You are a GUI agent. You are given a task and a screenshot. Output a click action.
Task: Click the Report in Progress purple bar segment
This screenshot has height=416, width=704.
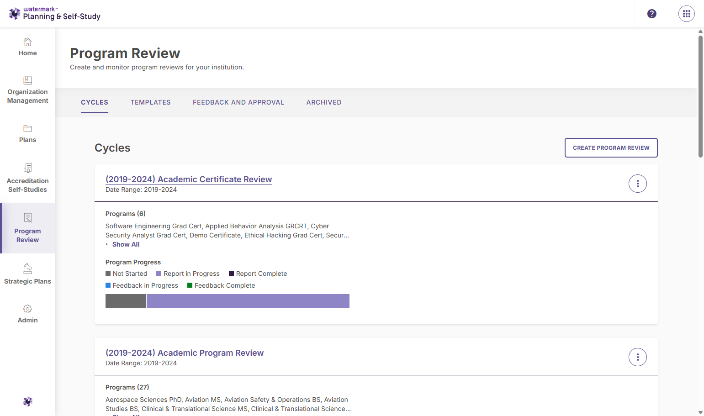click(x=248, y=301)
